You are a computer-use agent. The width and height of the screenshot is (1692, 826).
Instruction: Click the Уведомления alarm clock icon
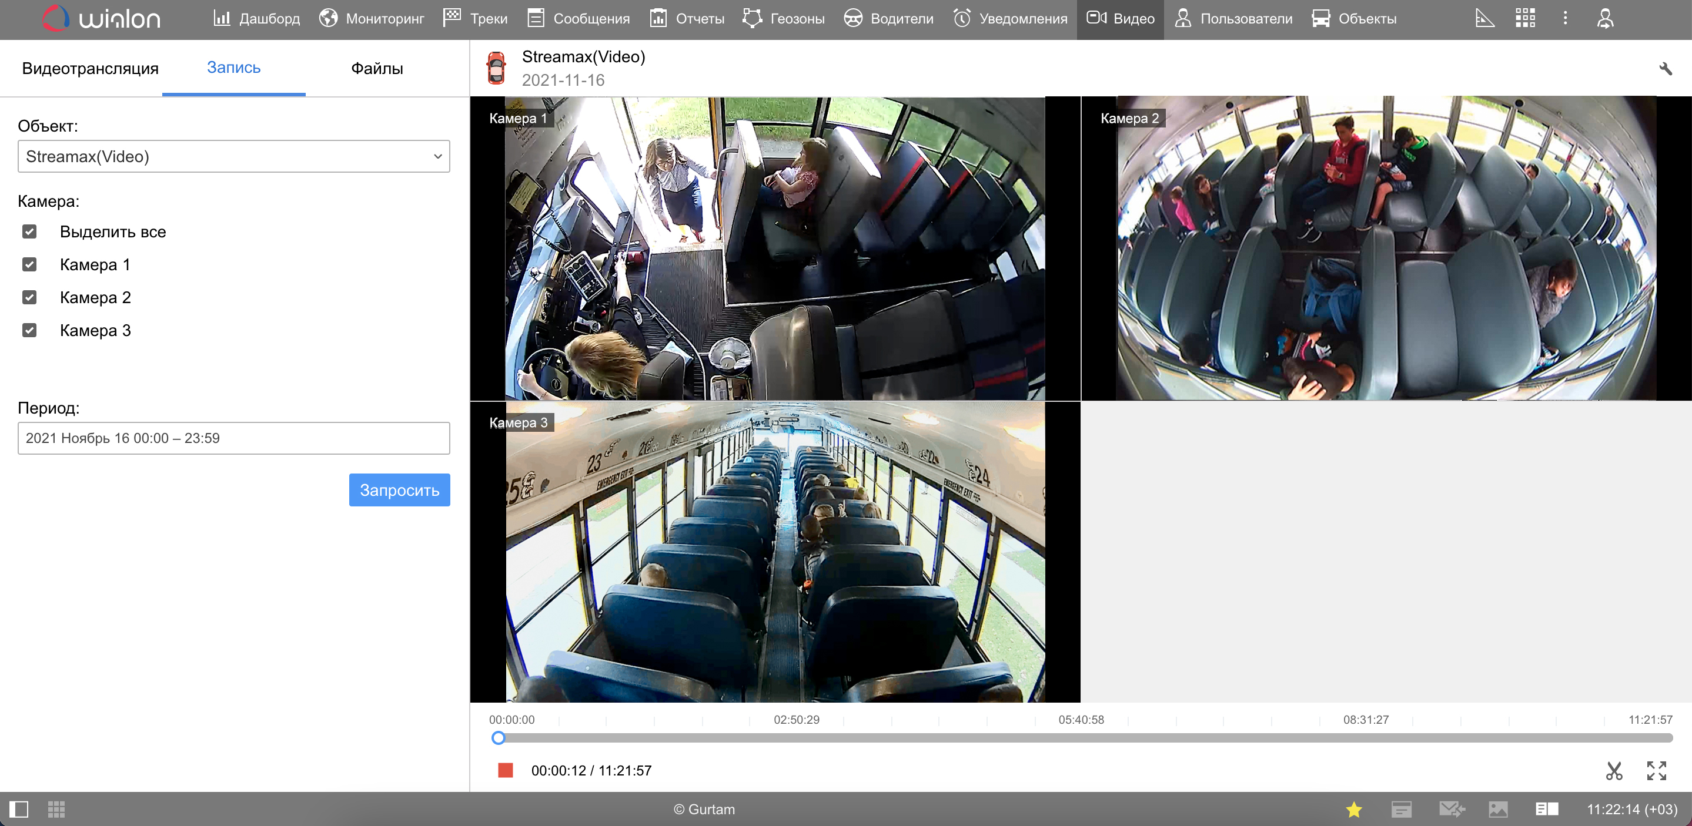pos(962,18)
